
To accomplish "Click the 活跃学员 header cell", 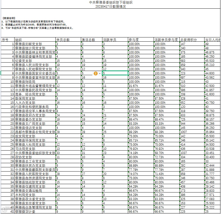I will click(x=115, y=40).
